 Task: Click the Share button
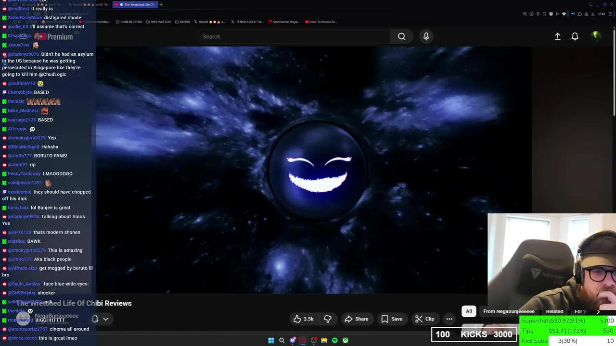[x=357, y=319]
